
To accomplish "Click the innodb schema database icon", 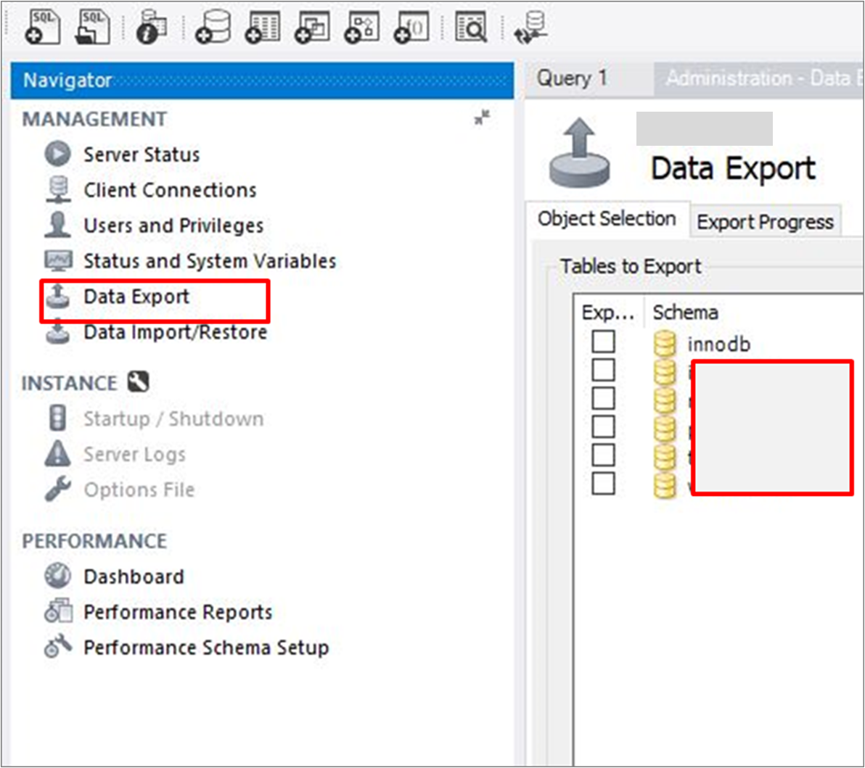I will (665, 344).
